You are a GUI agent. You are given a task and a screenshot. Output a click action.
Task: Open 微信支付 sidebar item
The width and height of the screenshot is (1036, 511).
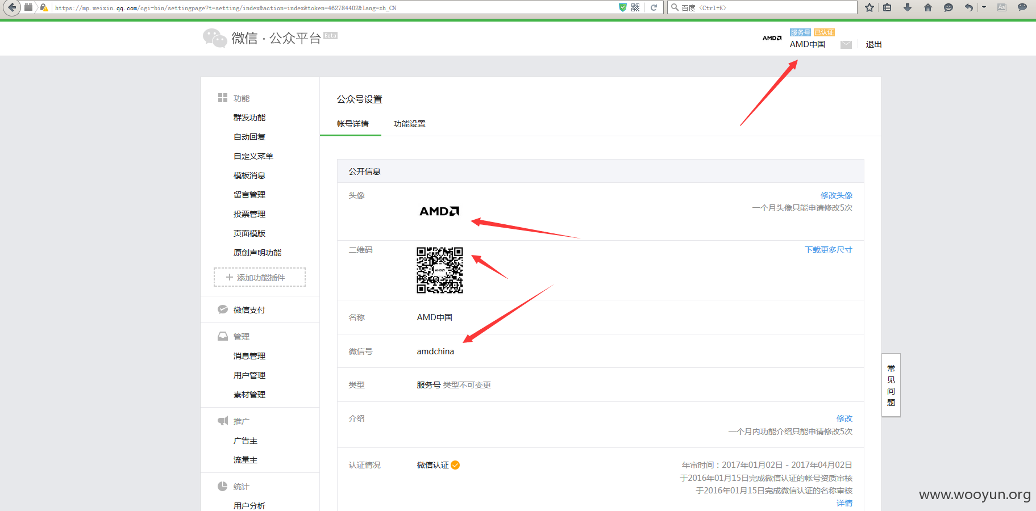(249, 310)
